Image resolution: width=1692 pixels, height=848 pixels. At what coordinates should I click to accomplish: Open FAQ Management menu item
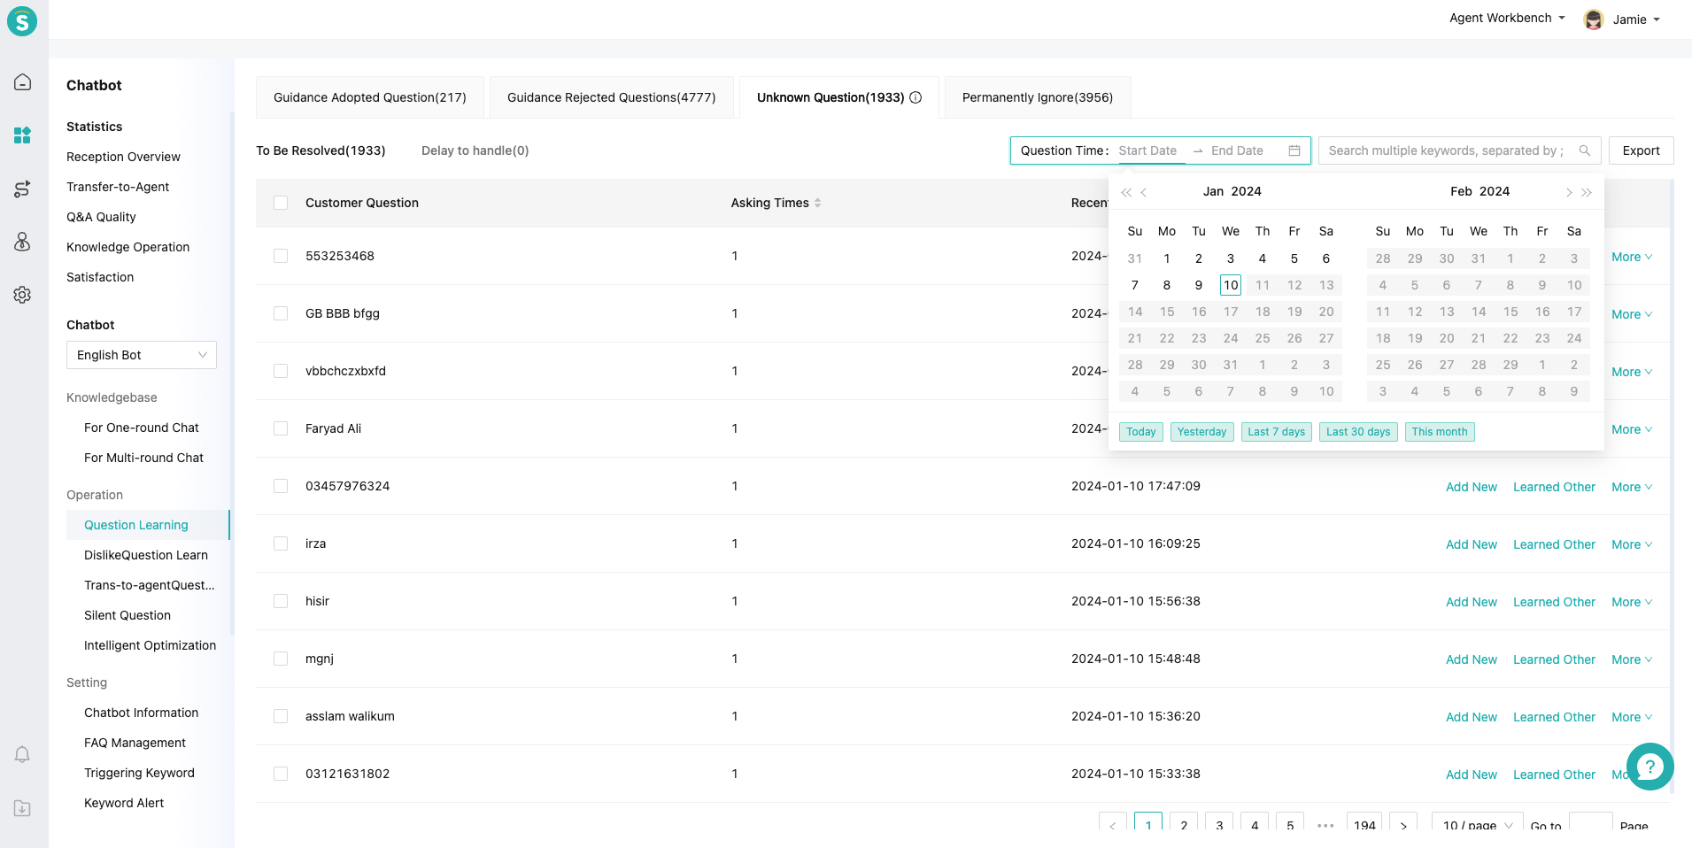point(135,743)
